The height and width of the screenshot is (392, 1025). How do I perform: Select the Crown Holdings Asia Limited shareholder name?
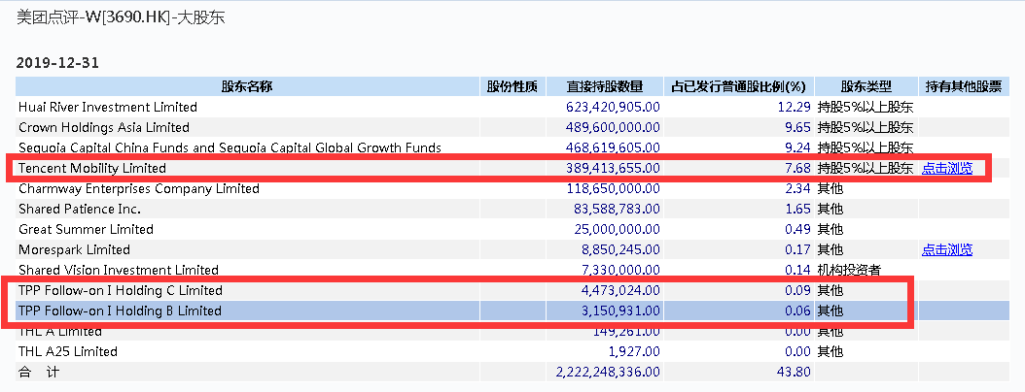tap(104, 128)
